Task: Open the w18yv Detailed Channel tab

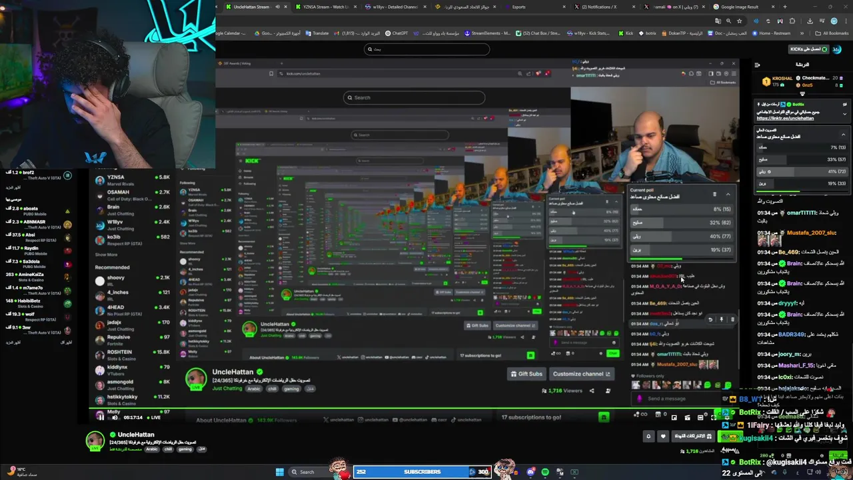Action: pyautogui.click(x=395, y=7)
